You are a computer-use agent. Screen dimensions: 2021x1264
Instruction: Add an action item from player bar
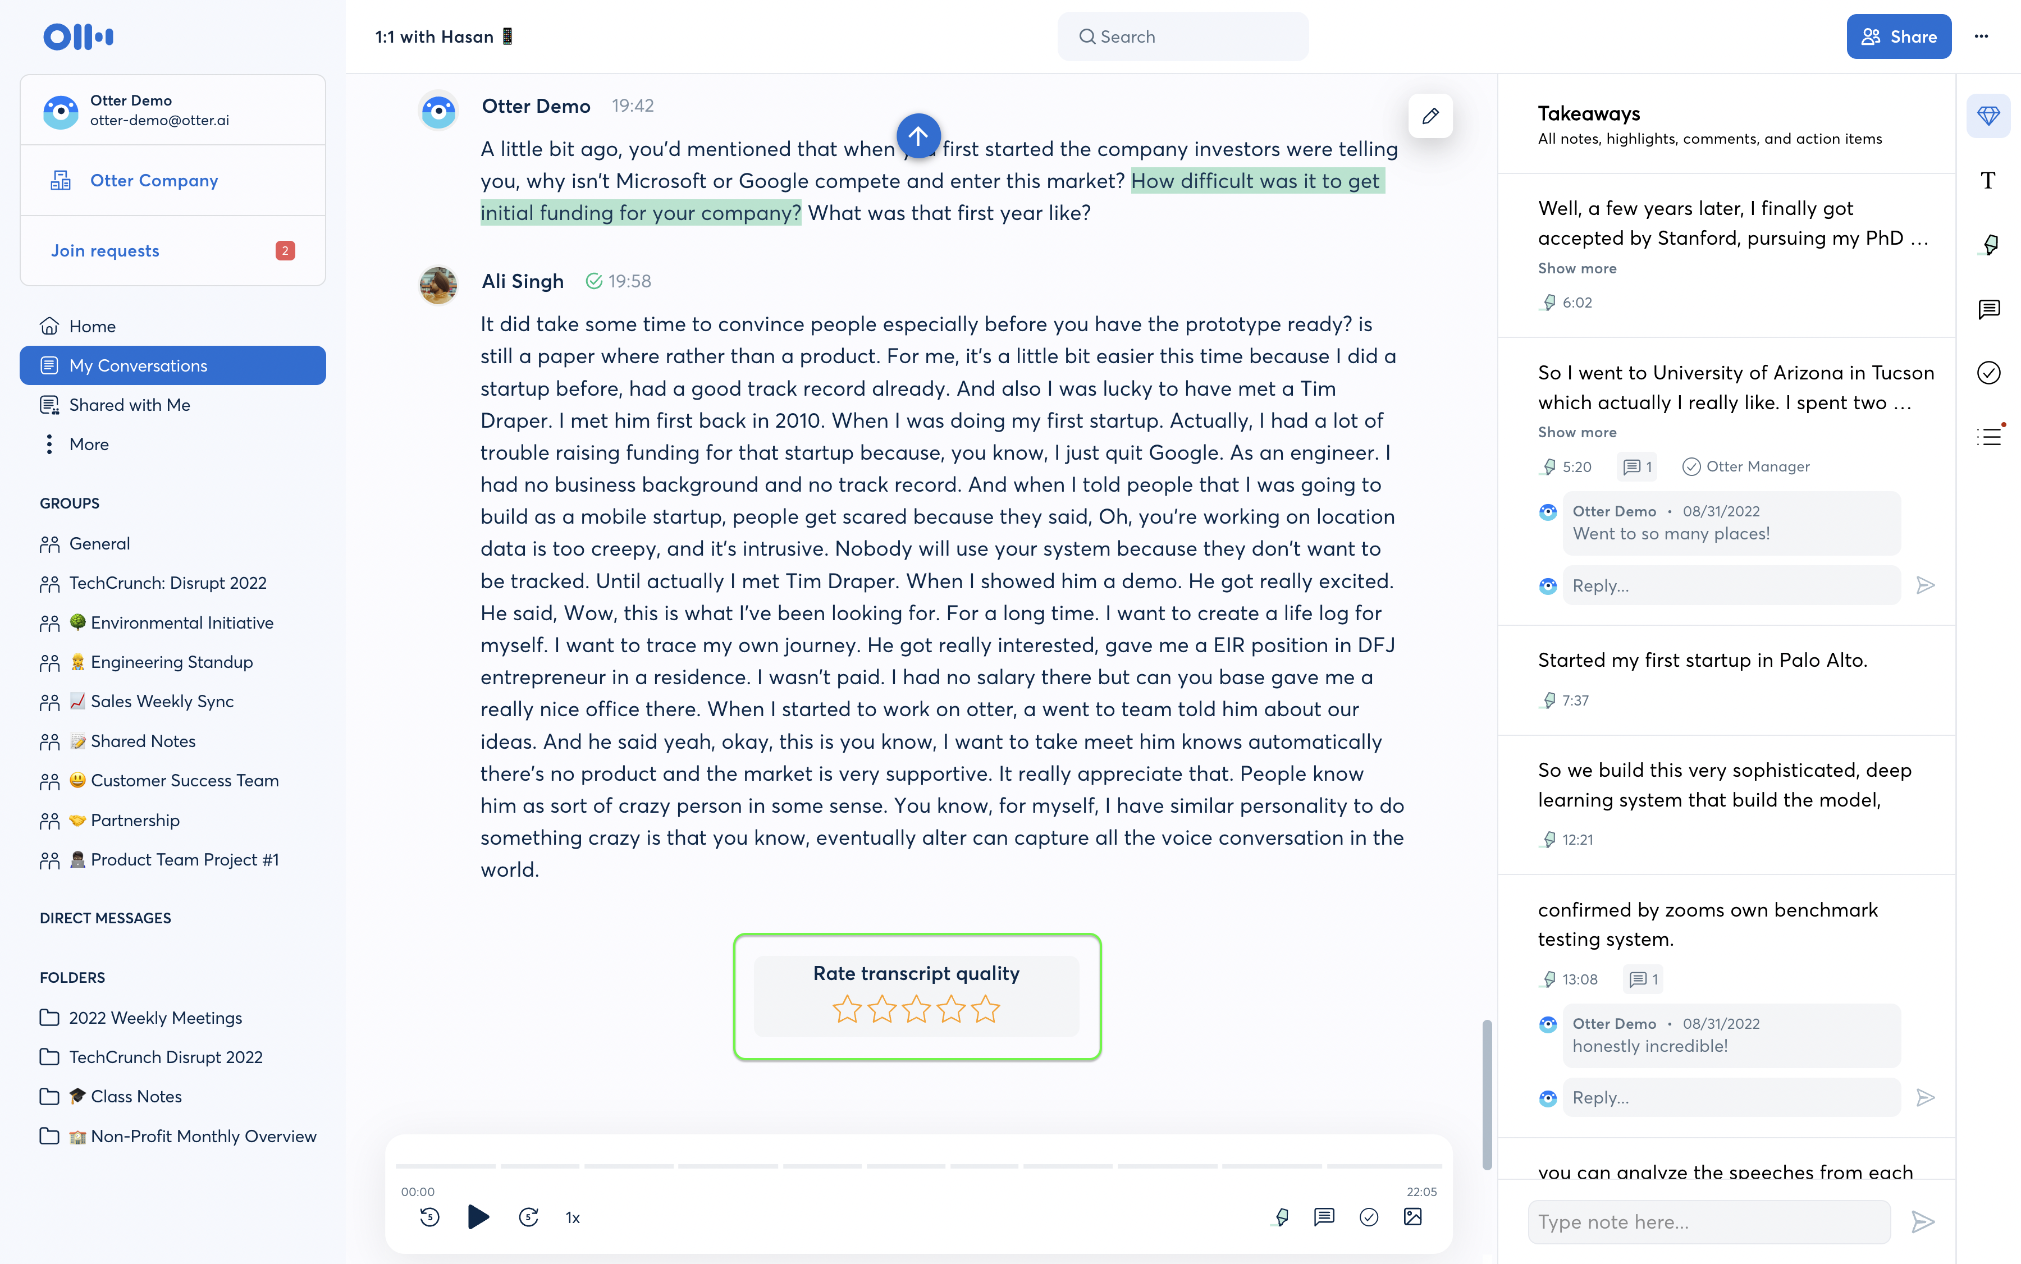(x=1369, y=1217)
